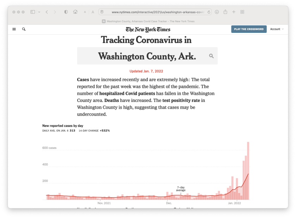The height and width of the screenshot is (218, 296).
Task: Open the Tab Overview grid icon
Action: 242,12
